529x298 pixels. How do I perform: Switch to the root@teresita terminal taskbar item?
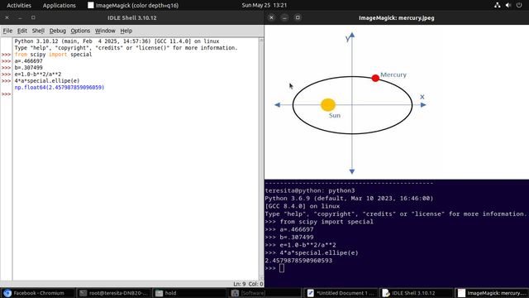tap(114, 293)
